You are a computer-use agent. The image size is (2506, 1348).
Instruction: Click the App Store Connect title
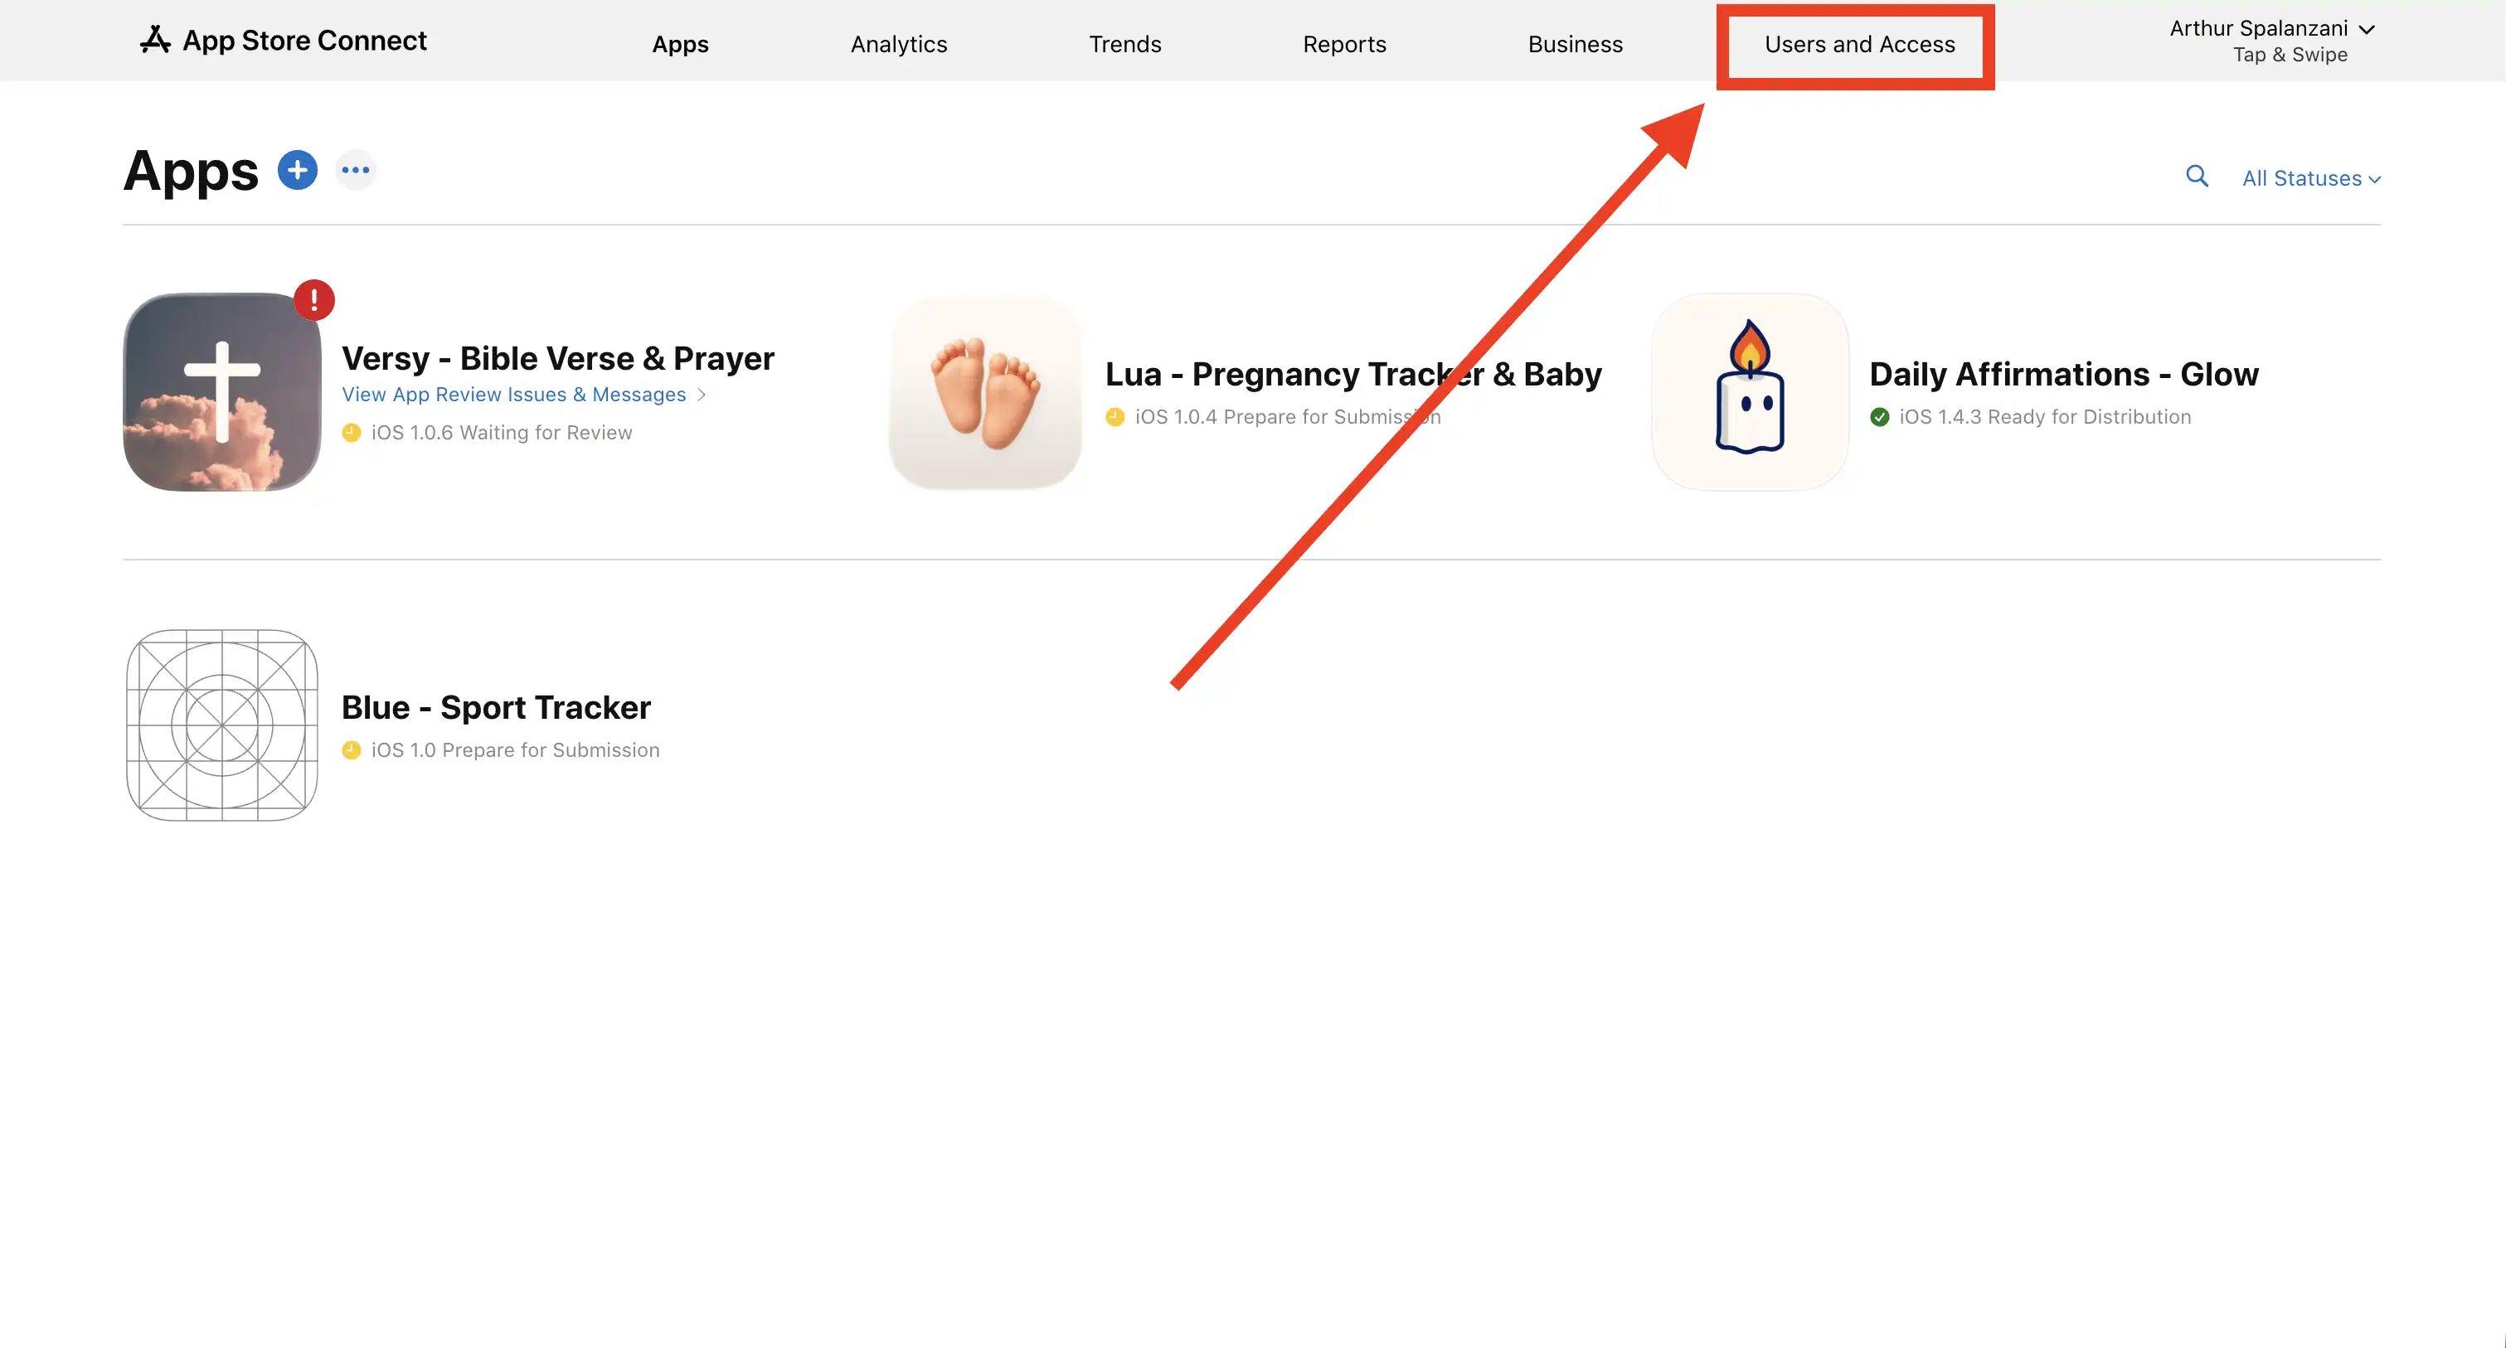304,40
